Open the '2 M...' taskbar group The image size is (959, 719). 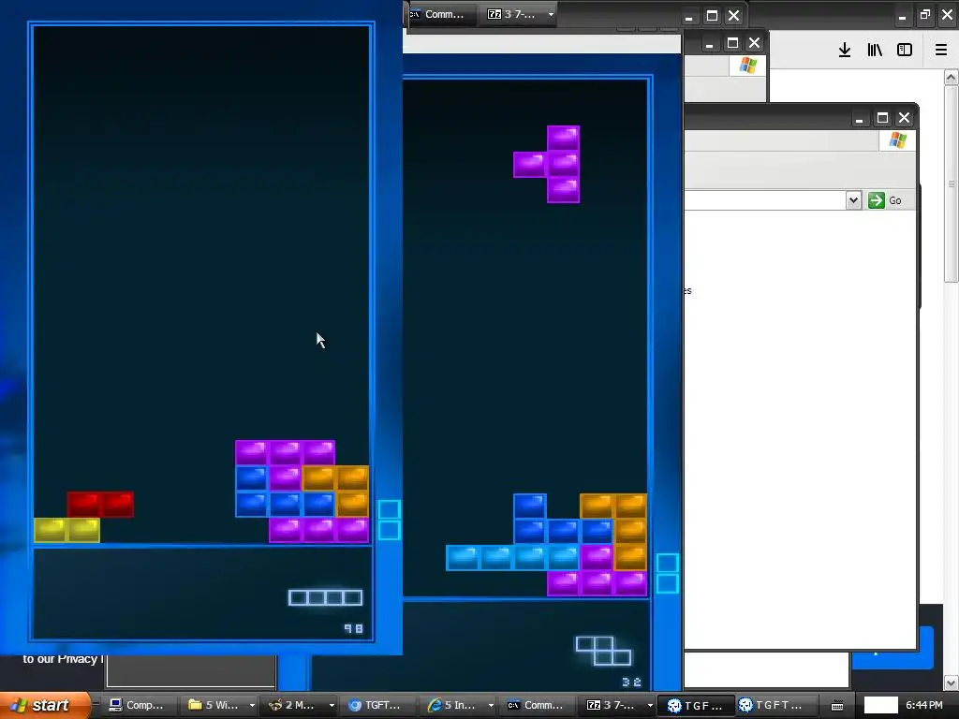click(x=292, y=705)
